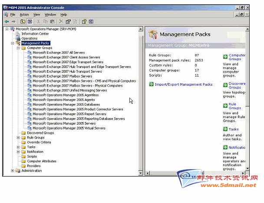The width and height of the screenshot is (264, 203).
Task: Click the Discovered Groups folder icon
Action: point(23,133)
